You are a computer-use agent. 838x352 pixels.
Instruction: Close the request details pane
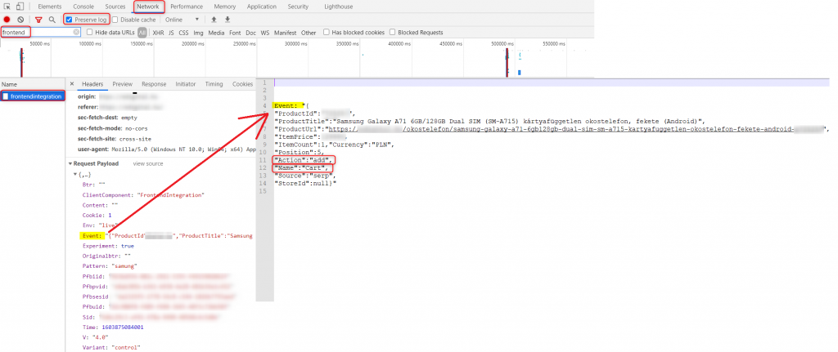[x=72, y=84]
